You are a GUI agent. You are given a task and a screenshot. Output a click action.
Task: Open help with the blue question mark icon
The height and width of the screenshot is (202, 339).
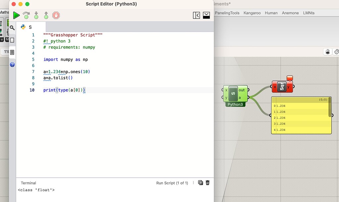[x=12, y=65]
